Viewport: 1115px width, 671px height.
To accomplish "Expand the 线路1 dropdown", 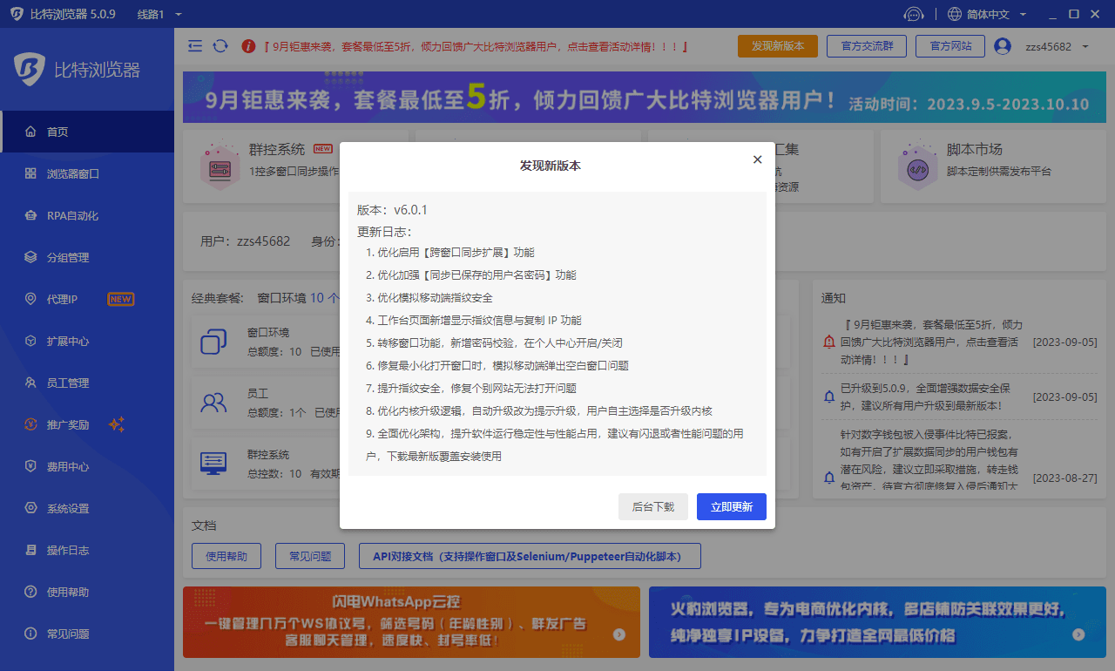I will [x=160, y=15].
